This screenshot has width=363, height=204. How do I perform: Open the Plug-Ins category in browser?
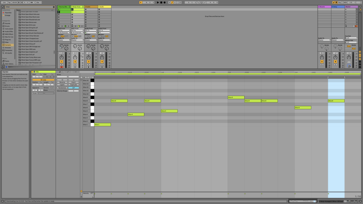pyautogui.click(x=8, y=40)
